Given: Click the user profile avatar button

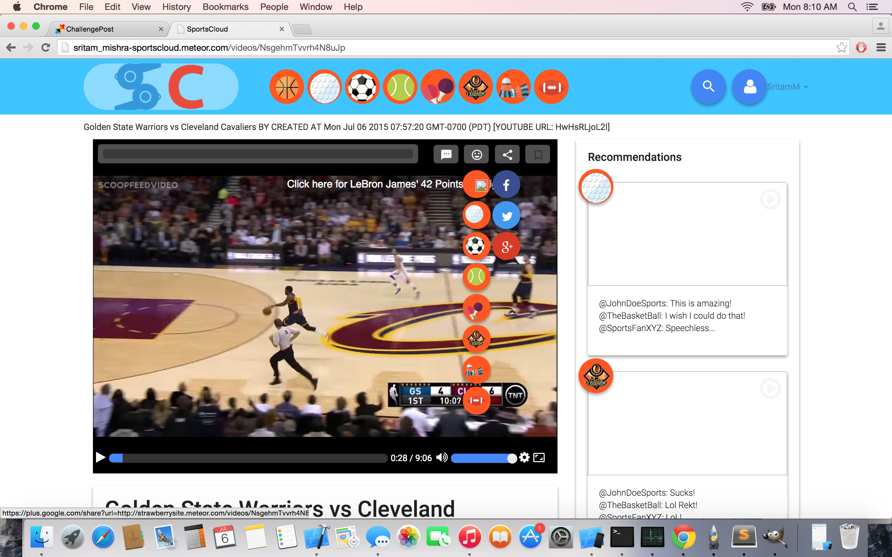Looking at the screenshot, I should 749,87.
